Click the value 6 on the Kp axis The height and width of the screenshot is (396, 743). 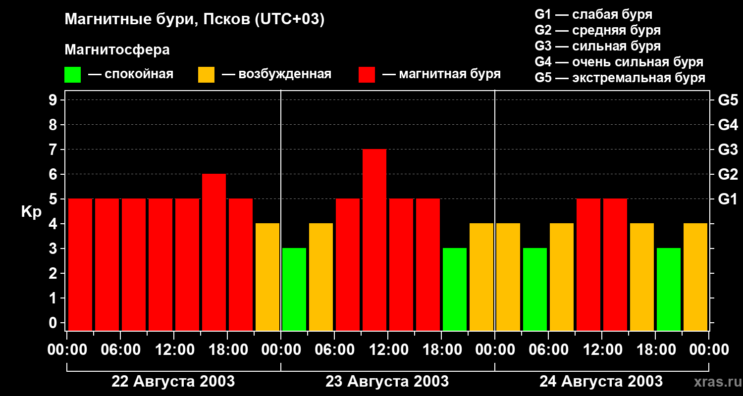(x=54, y=174)
